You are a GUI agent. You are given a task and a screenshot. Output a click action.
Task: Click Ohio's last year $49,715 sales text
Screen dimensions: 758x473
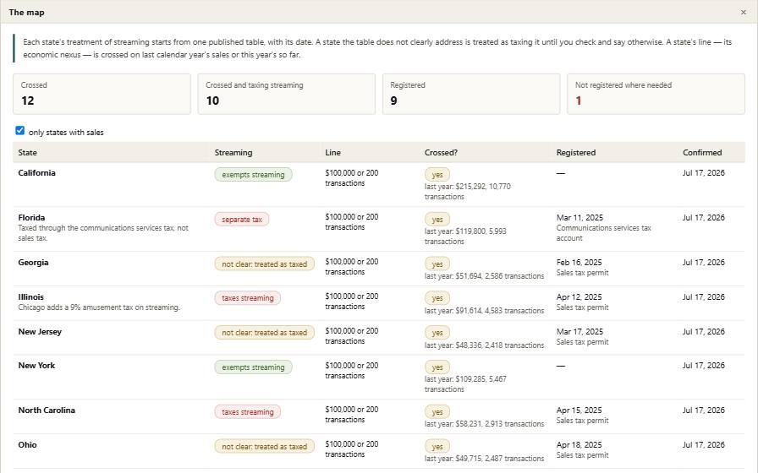pos(485,459)
